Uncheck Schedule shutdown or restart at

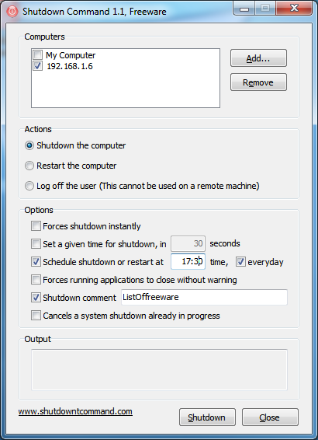pyautogui.click(x=36, y=261)
